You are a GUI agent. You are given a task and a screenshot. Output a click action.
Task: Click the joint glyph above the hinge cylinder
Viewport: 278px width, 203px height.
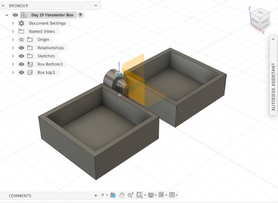[120, 74]
